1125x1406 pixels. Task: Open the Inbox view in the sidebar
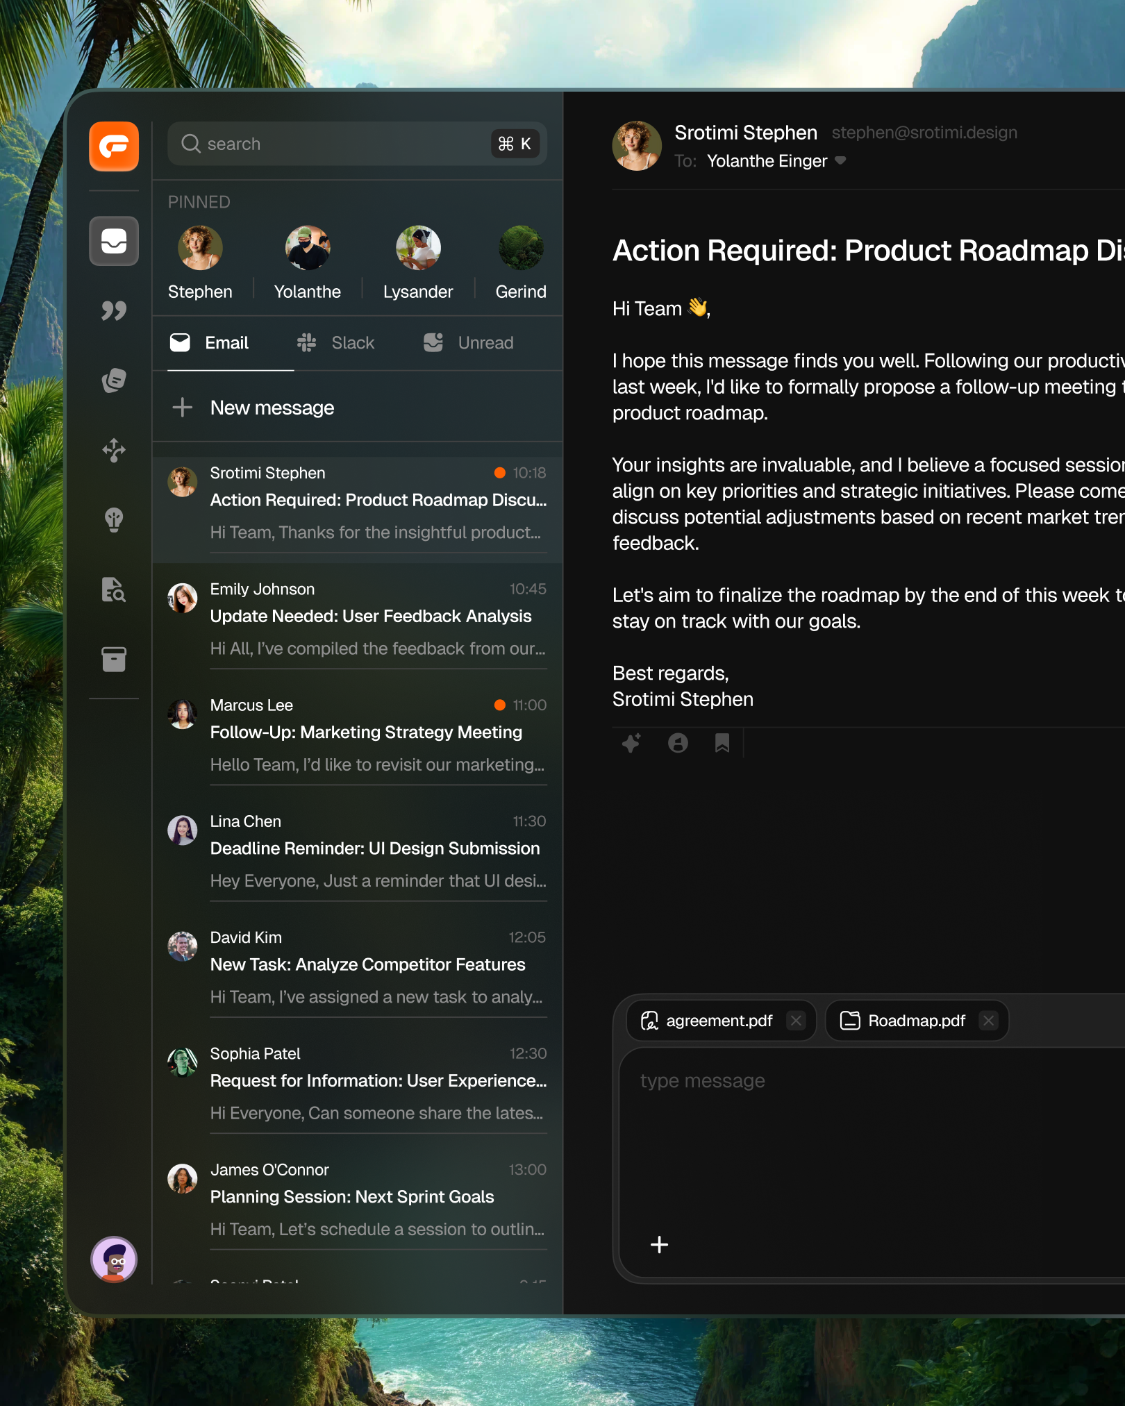(113, 242)
